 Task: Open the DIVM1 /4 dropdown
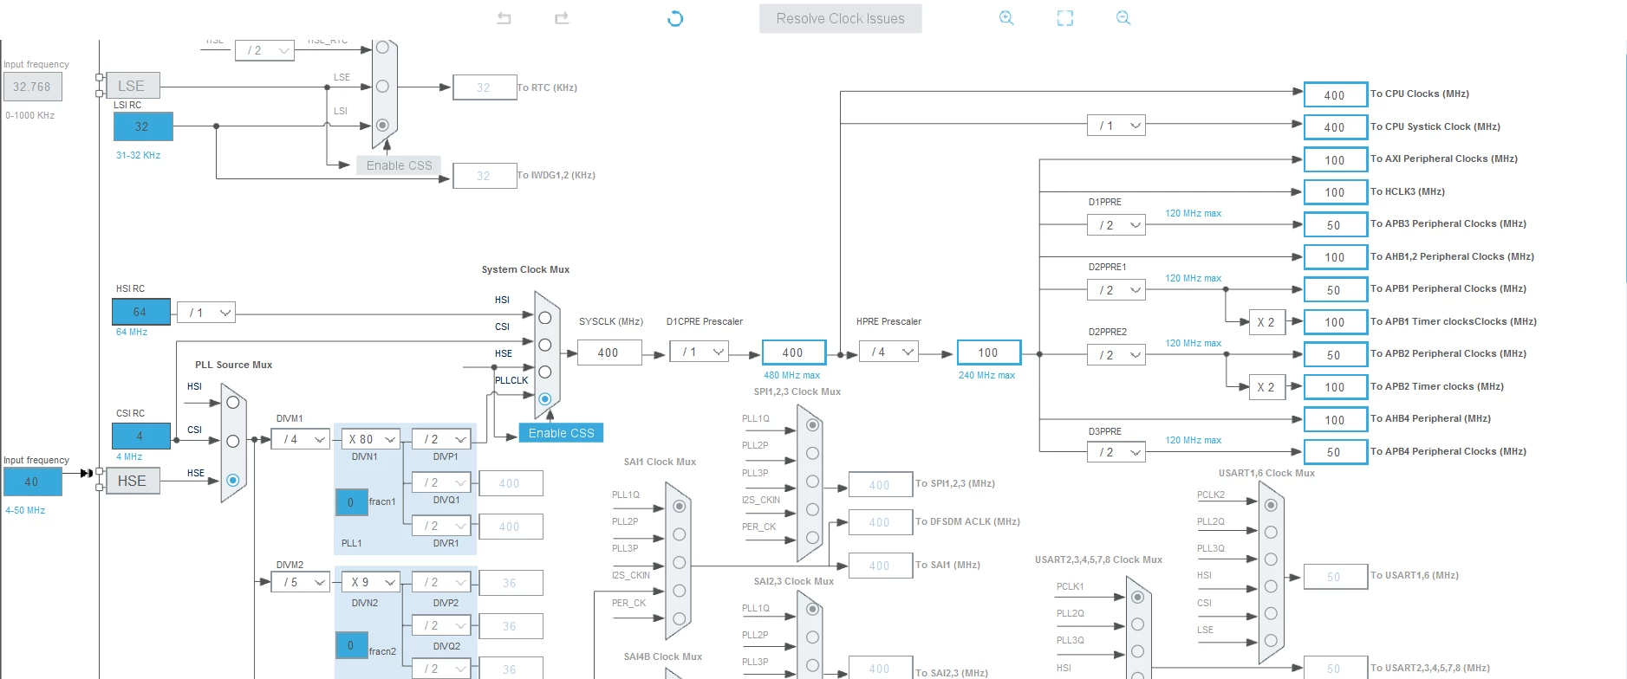pyautogui.click(x=301, y=439)
